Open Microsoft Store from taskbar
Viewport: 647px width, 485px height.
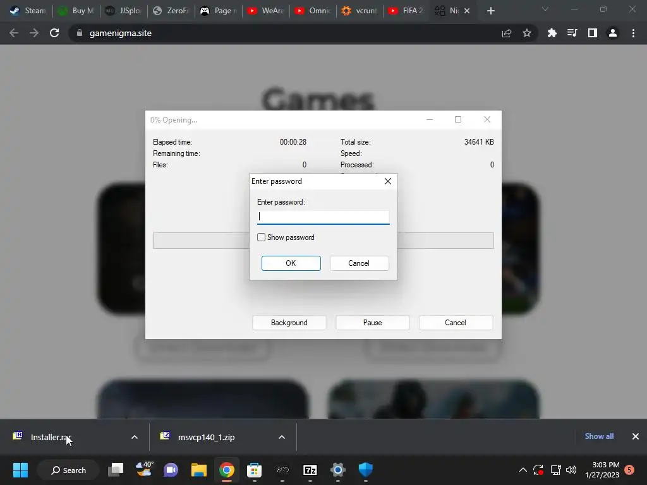[254, 470]
